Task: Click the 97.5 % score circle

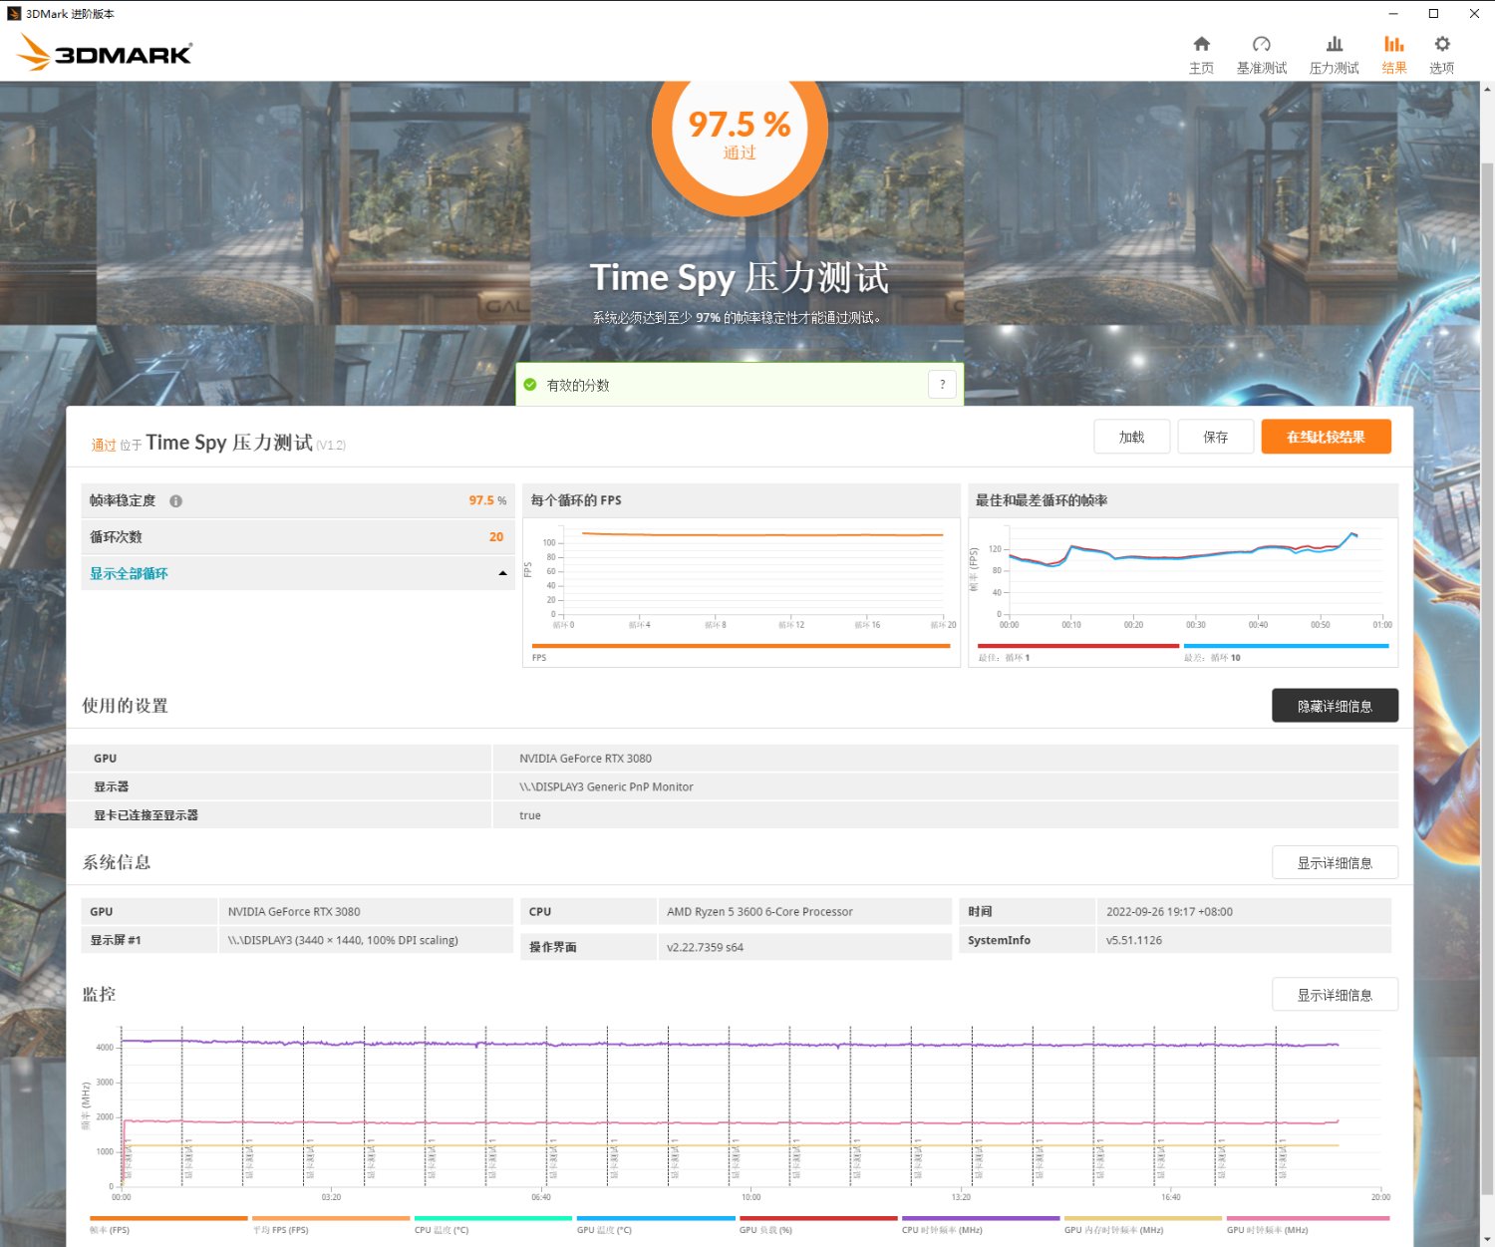Action: coord(740,133)
